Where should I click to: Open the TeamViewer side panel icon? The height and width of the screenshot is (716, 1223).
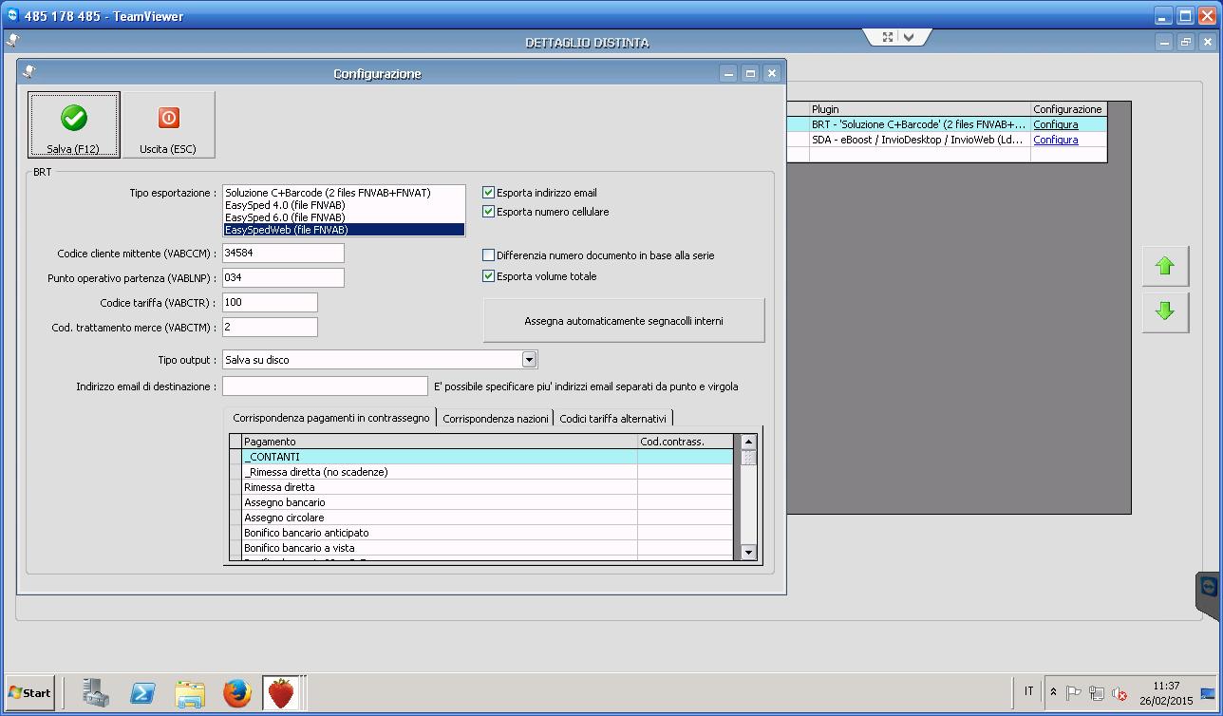(x=1209, y=586)
